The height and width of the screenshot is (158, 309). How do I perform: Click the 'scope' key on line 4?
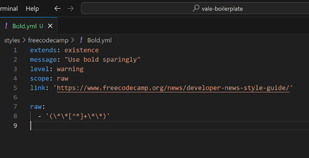(40, 79)
